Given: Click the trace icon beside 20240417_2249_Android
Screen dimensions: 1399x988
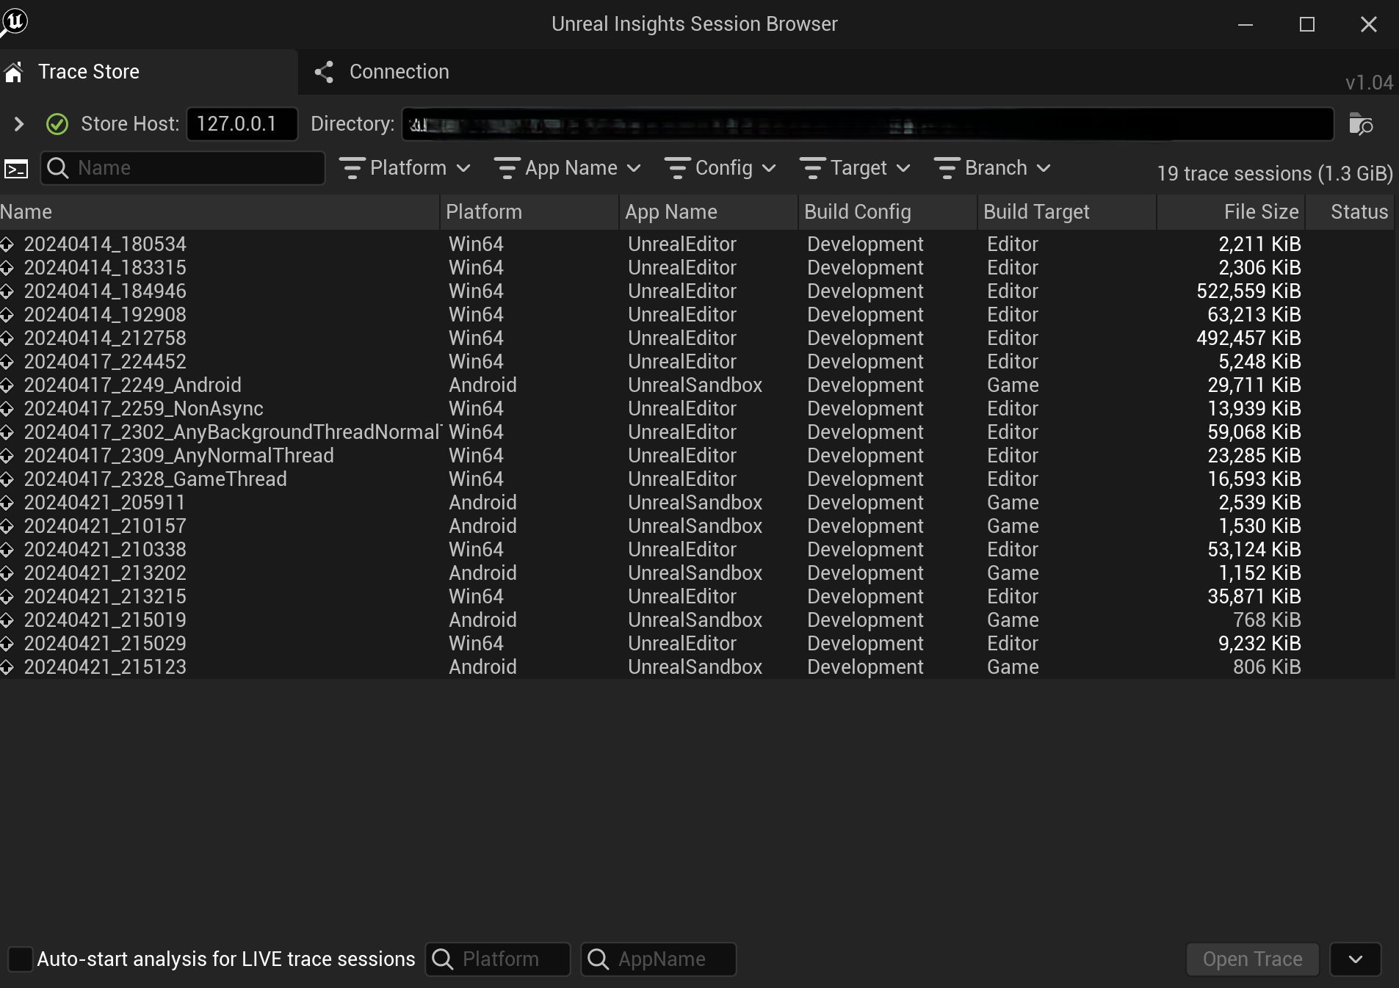Looking at the screenshot, I should 7,385.
